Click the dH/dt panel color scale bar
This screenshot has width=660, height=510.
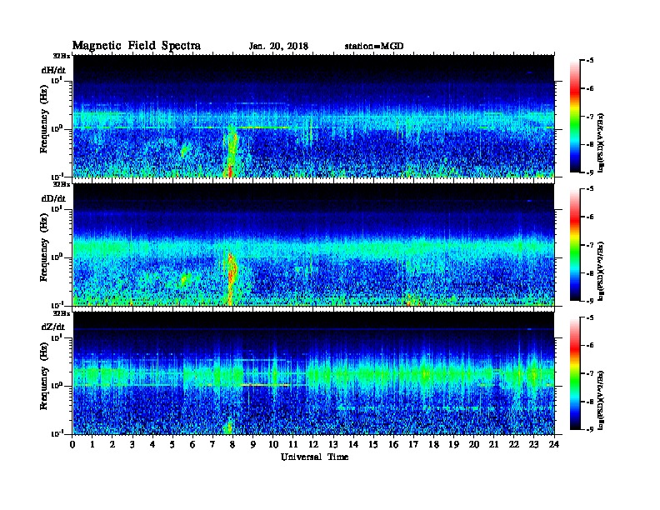point(575,117)
